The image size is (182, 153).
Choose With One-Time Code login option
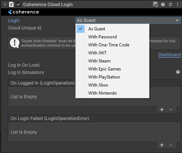(112, 45)
